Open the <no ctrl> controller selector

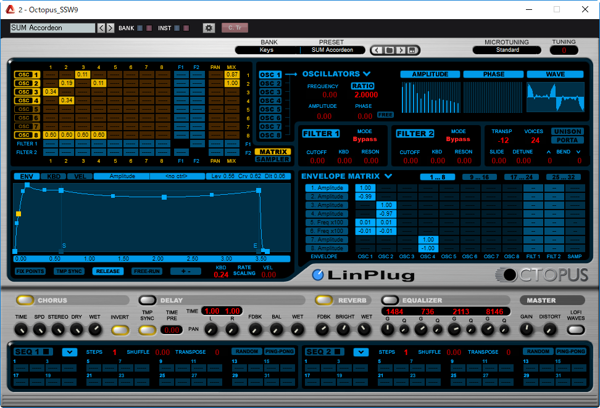(177, 176)
